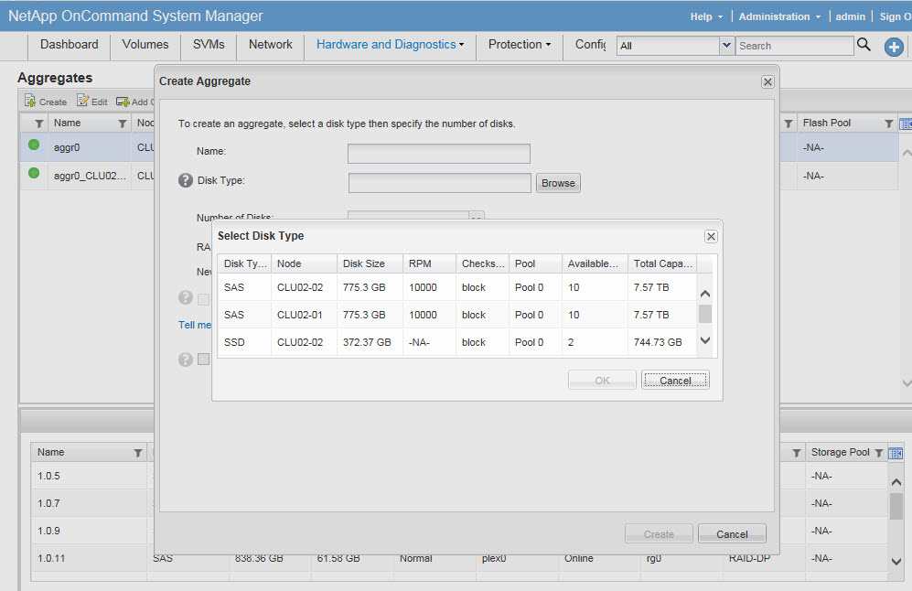Click the Tell me link
The width and height of the screenshot is (912, 591).
[194, 325]
